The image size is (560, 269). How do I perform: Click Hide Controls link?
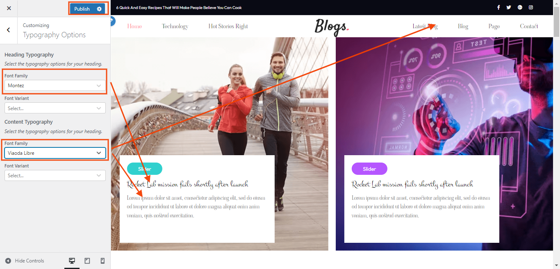click(x=25, y=261)
